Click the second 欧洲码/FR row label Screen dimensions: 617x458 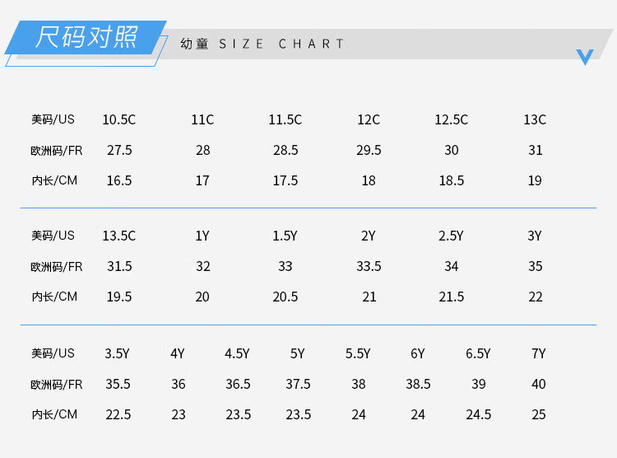pyautogui.click(x=56, y=267)
